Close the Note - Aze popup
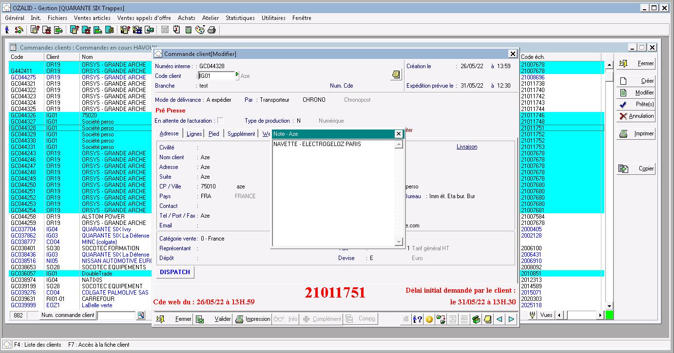674x353 pixels. coord(398,134)
